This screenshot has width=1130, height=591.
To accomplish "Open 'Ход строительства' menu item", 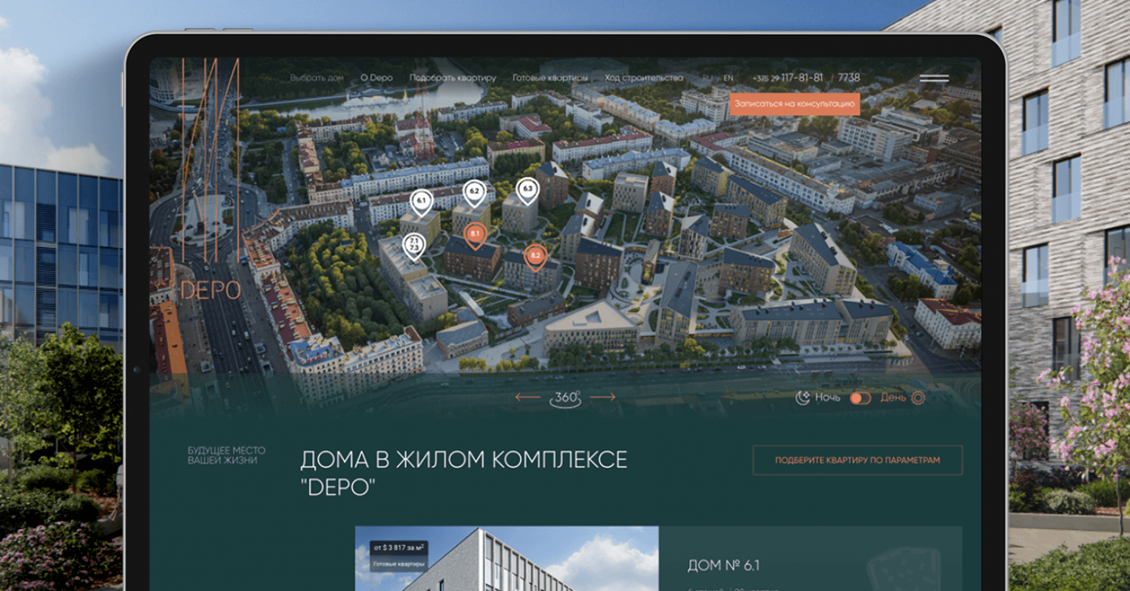I will coord(644,78).
